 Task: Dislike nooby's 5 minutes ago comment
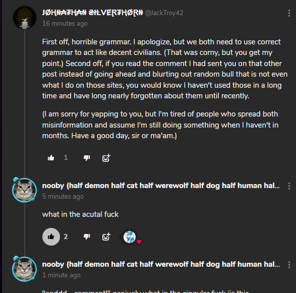click(87, 237)
